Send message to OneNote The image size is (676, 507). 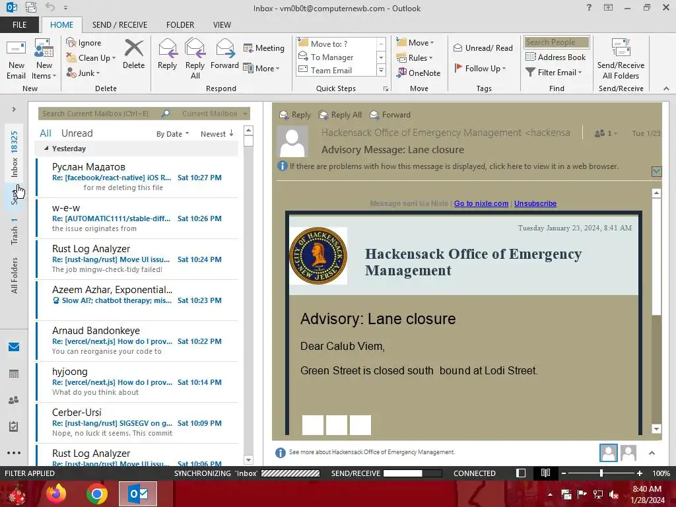[419, 73]
